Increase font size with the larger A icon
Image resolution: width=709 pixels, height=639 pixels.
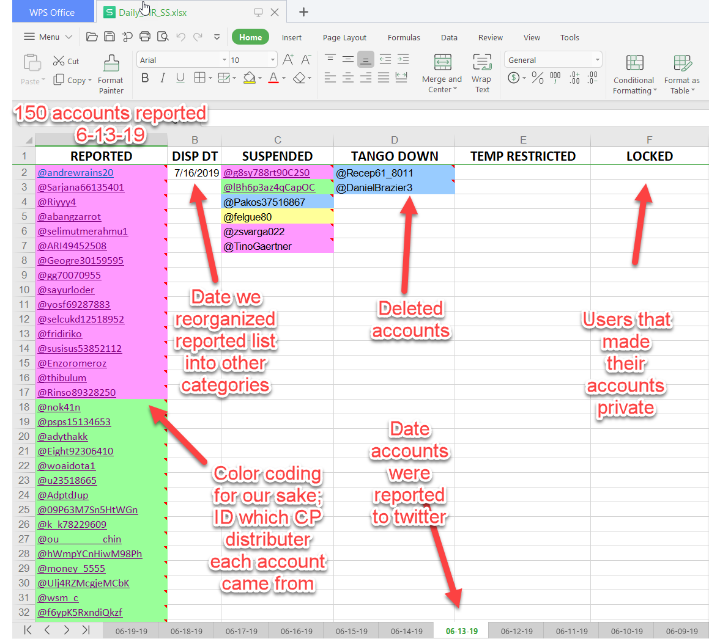pos(288,60)
